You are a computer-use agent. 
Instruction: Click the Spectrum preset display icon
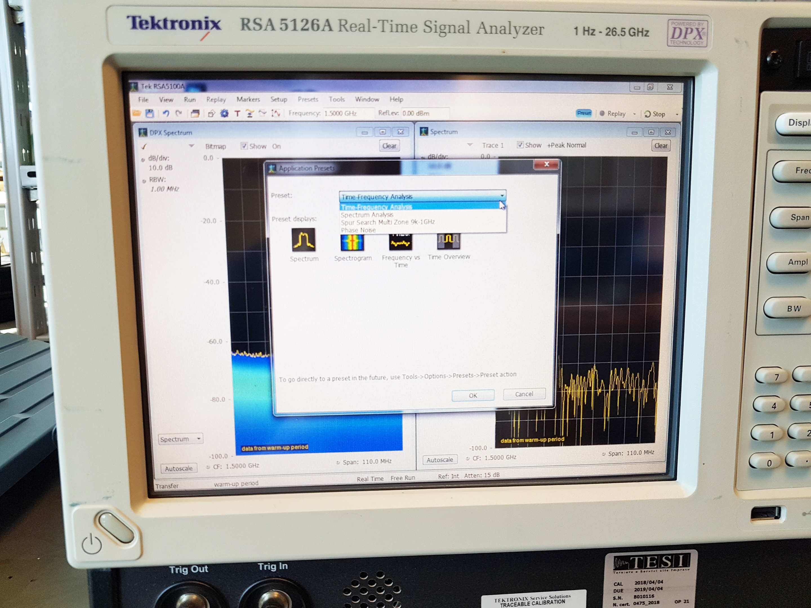click(x=304, y=240)
